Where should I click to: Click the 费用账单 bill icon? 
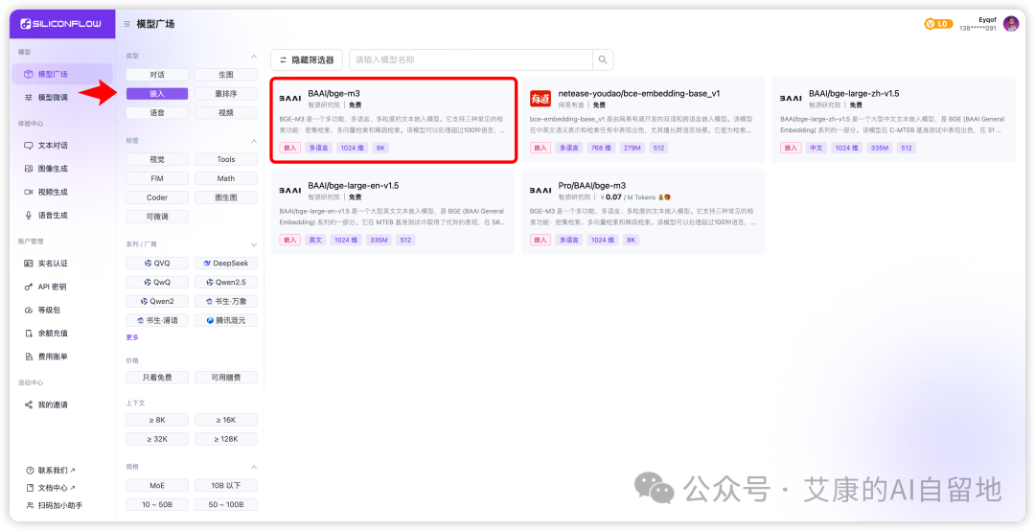pos(29,357)
